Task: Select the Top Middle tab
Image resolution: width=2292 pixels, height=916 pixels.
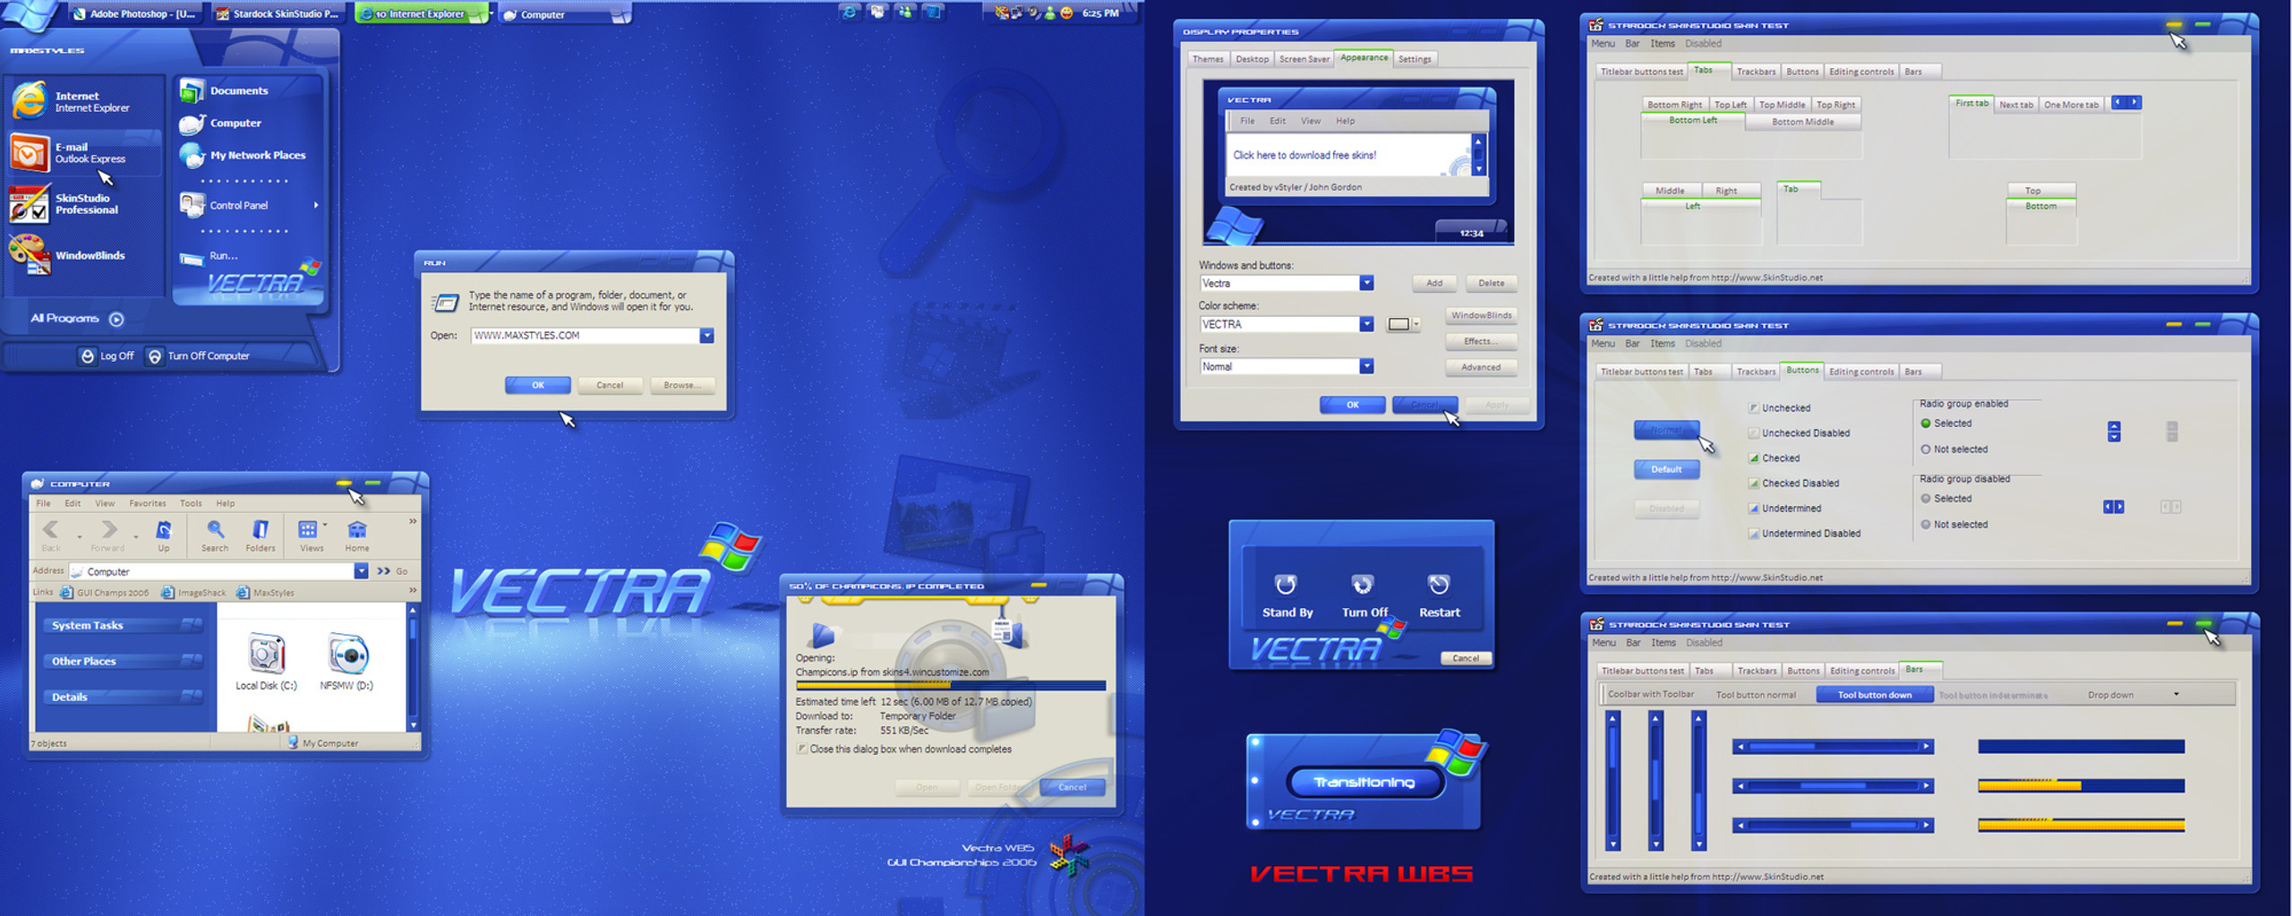Action: (1782, 105)
